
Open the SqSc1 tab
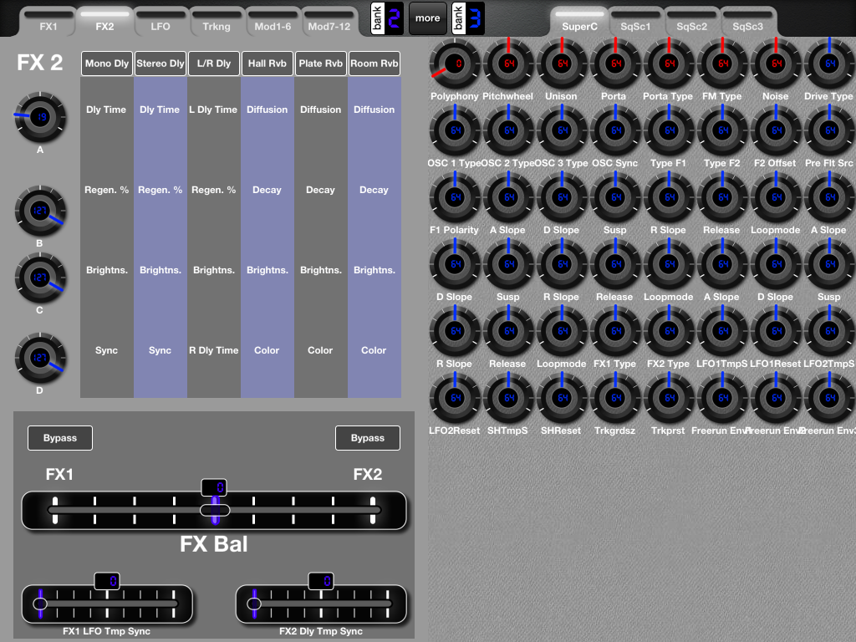635,22
